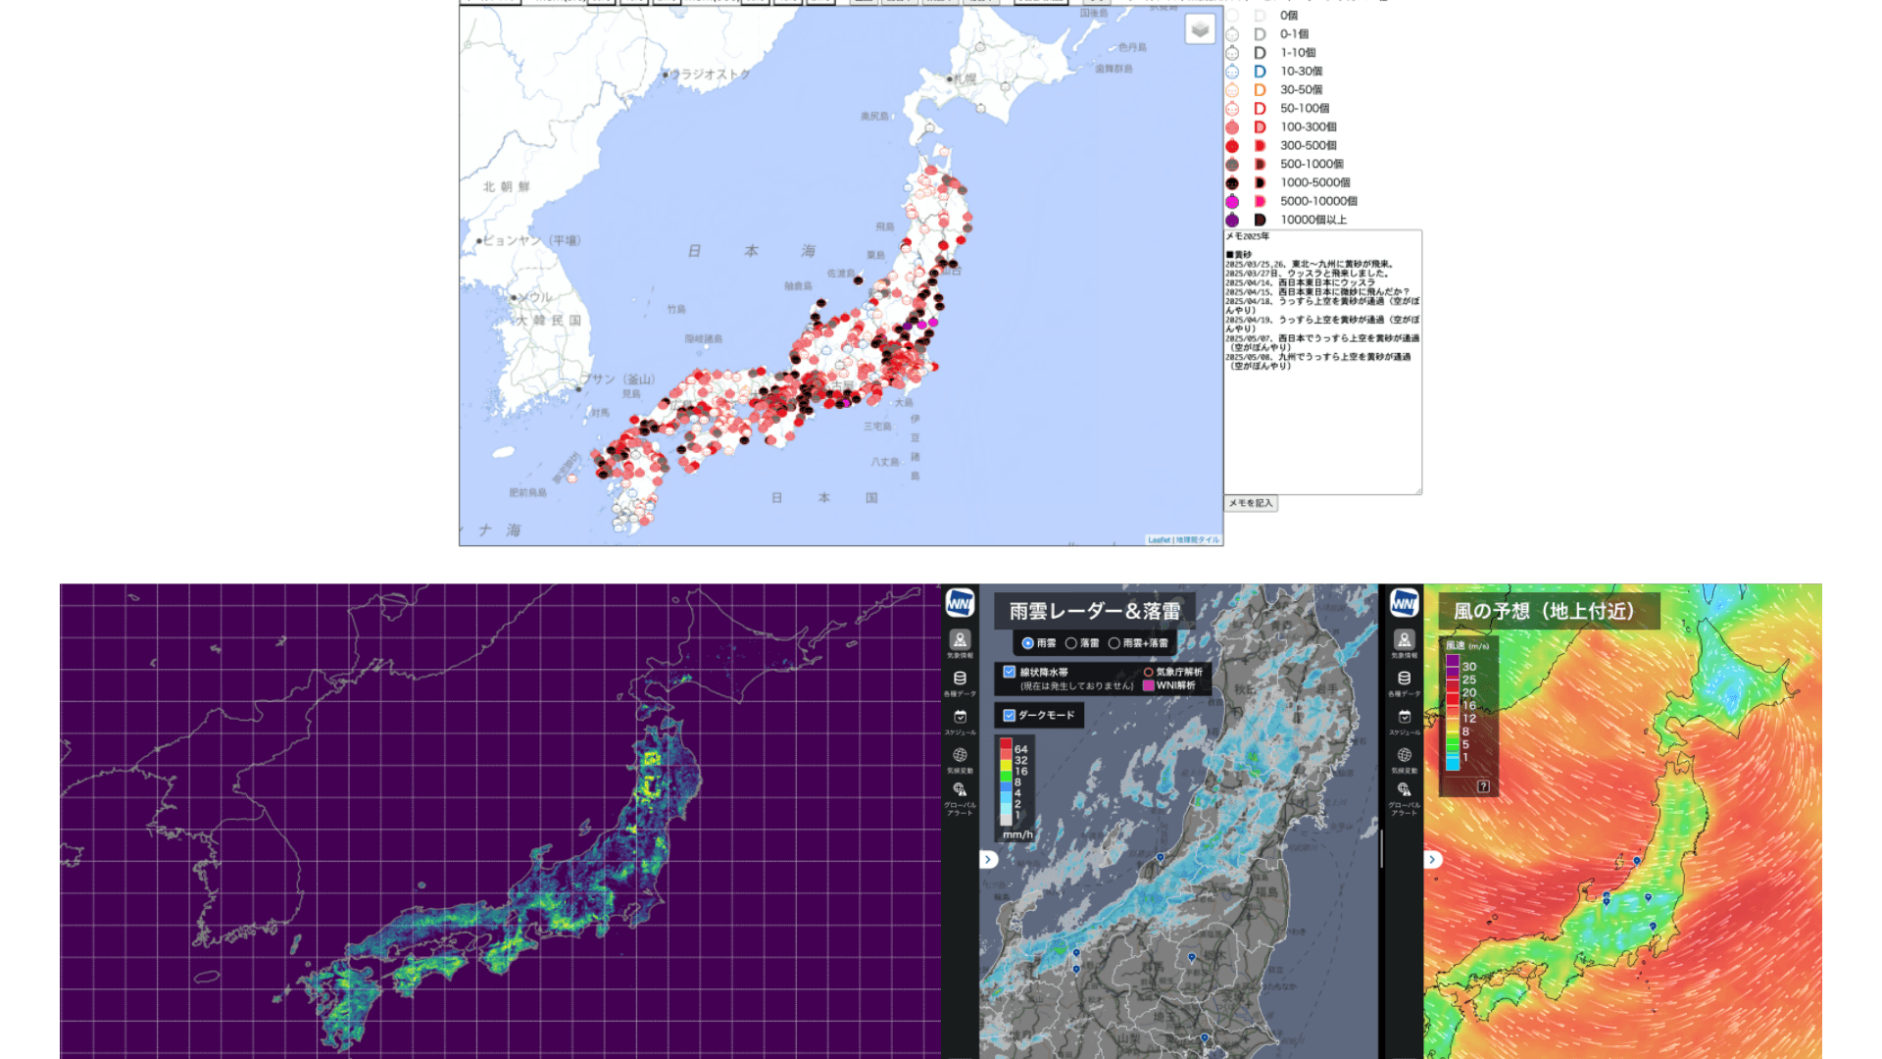Image resolution: width=1882 pixels, height=1059 pixels.
Task: Open the map layers control
Action: (1200, 29)
